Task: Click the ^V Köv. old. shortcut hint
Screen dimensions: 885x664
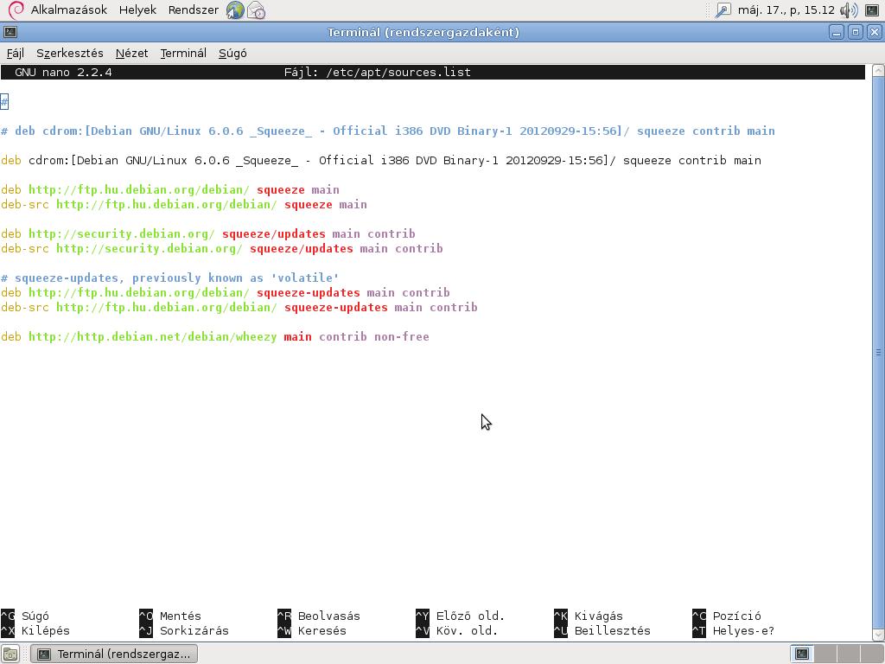Action: (456, 630)
